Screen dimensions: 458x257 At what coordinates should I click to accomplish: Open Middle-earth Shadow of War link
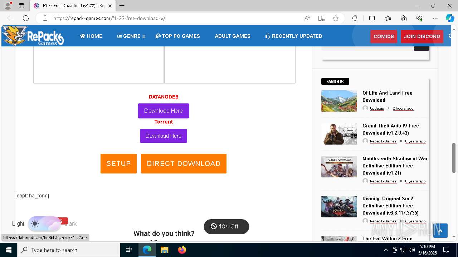(x=395, y=166)
